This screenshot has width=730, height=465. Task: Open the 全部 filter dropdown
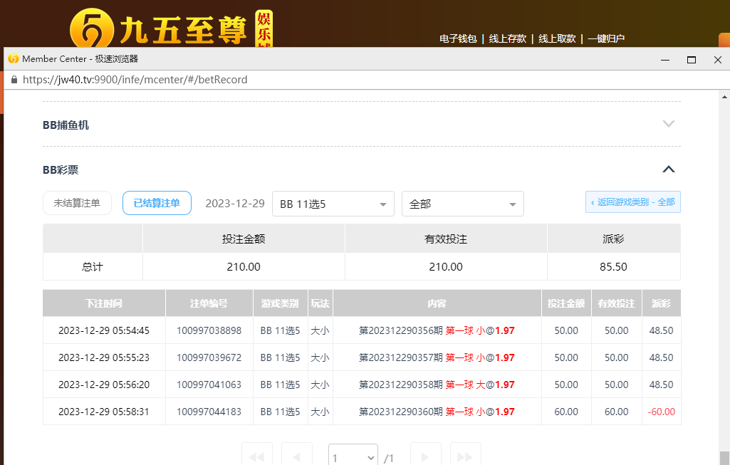[x=463, y=204]
